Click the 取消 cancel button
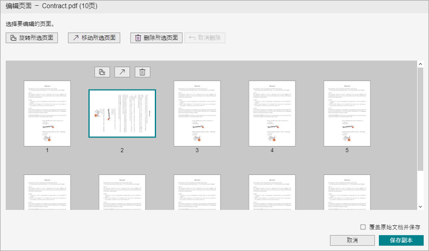Image resolution: width=429 pixels, height=251 pixels. pyautogui.click(x=352, y=240)
